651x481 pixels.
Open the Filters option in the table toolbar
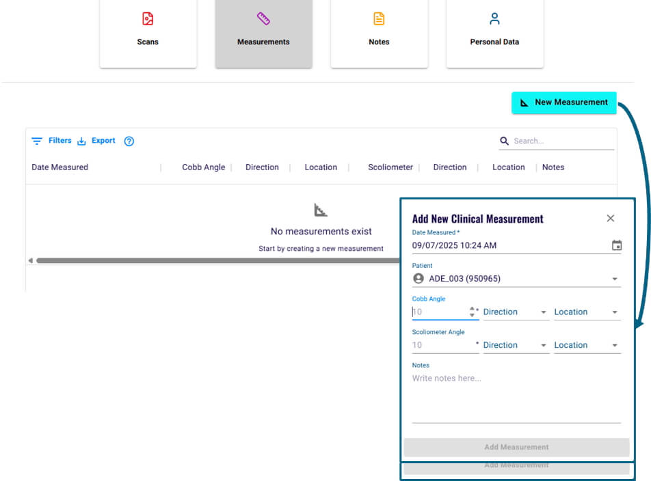point(52,141)
